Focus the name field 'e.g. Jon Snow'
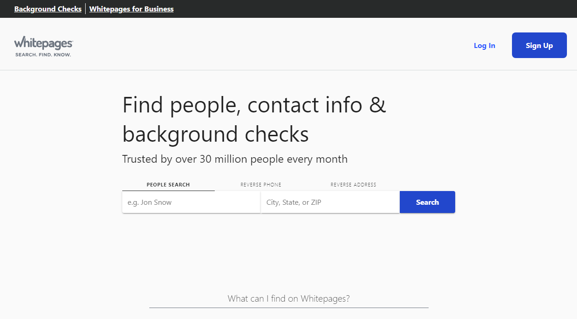The height and width of the screenshot is (319, 577). [x=191, y=202]
